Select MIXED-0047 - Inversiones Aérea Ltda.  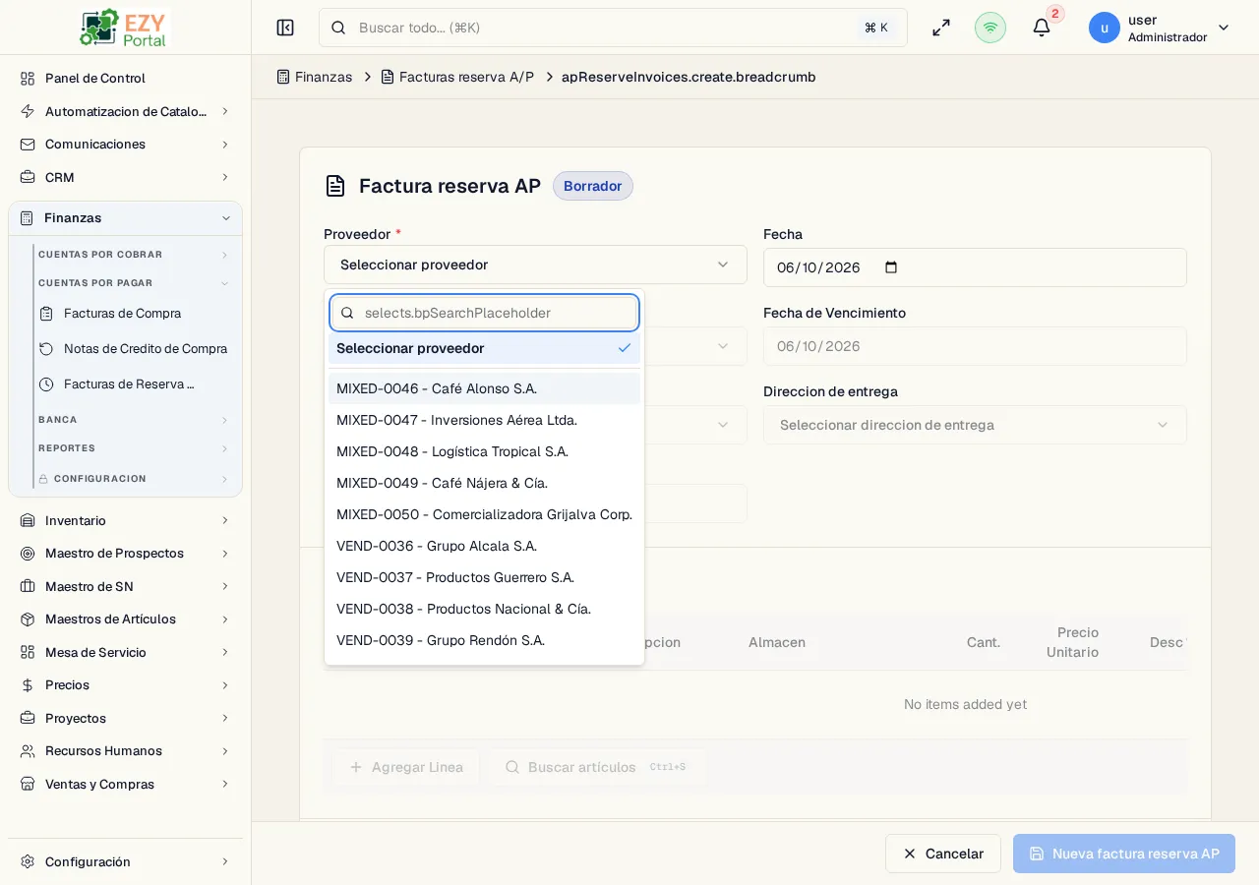484,420
